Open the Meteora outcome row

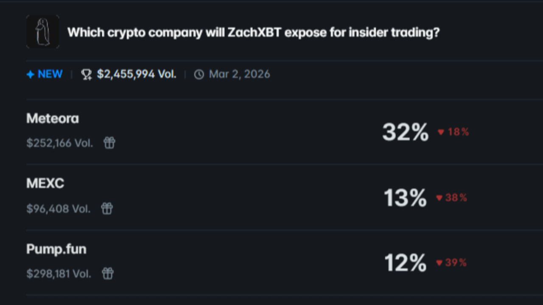tap(53, 119)
